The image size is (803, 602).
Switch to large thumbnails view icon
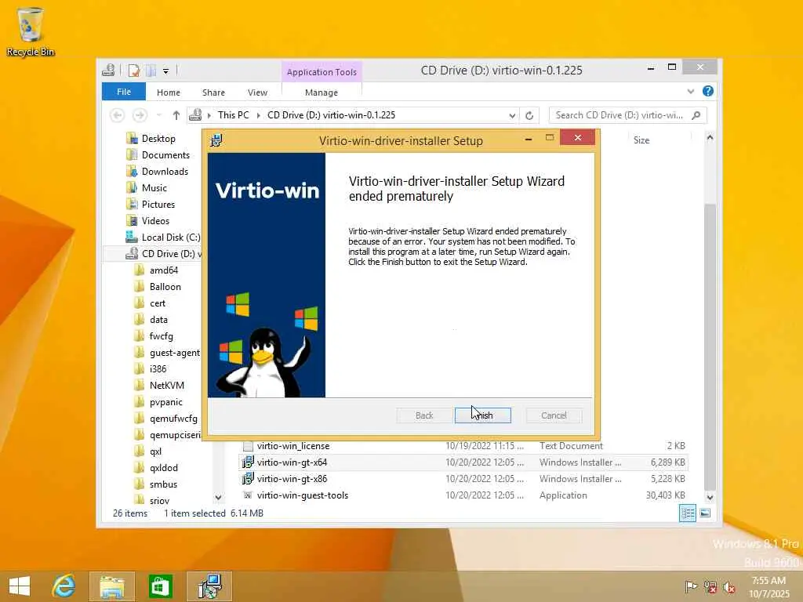(x=705, y=513)
